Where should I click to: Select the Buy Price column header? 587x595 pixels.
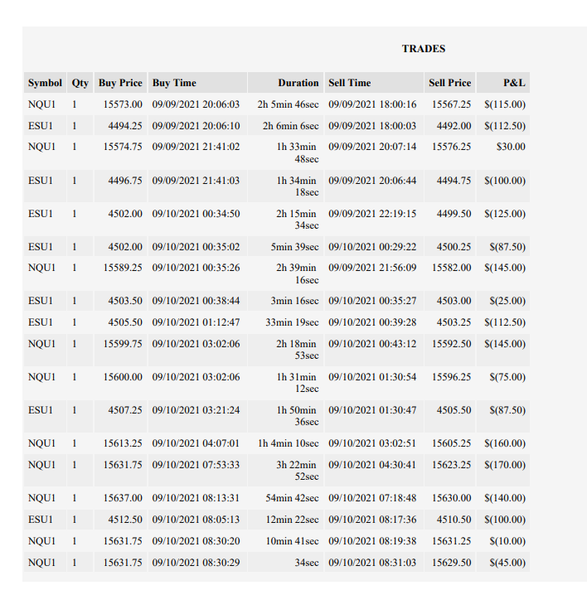(x=120, y=83)
